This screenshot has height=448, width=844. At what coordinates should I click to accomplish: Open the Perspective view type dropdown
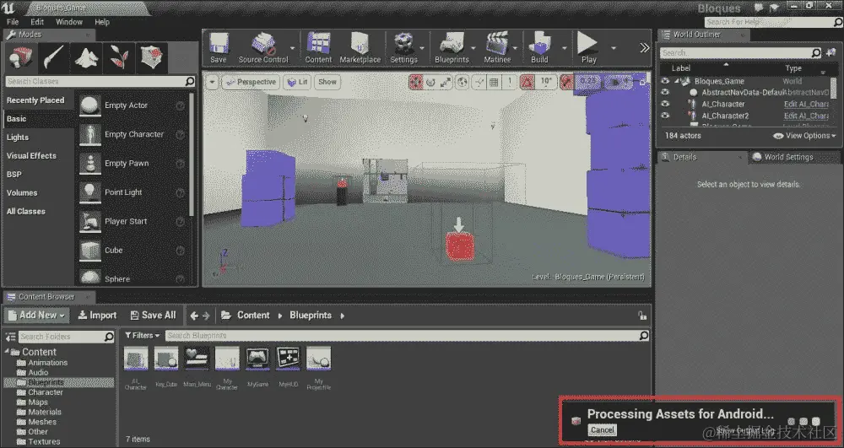pos(251,83)
